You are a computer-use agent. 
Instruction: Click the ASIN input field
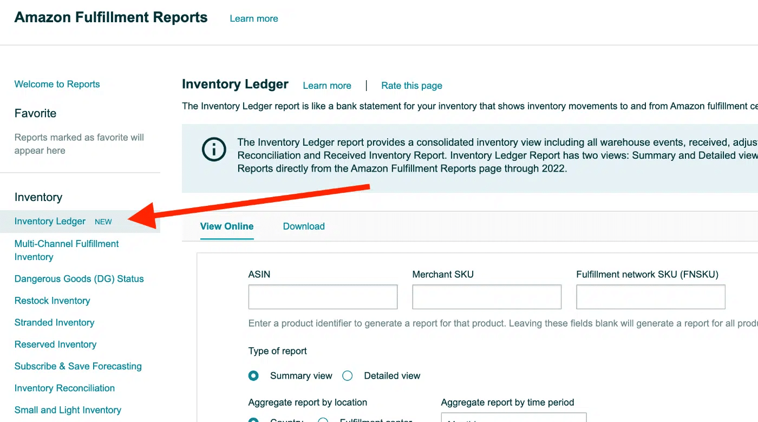click(x=323, y=297)
